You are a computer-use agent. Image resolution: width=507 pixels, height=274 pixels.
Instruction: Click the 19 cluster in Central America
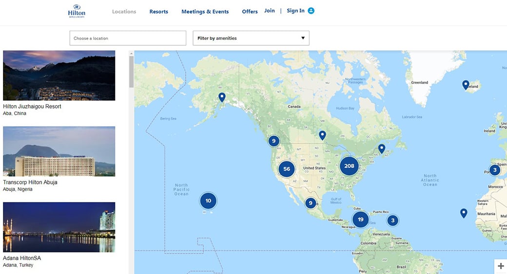(x=360, y=219)
